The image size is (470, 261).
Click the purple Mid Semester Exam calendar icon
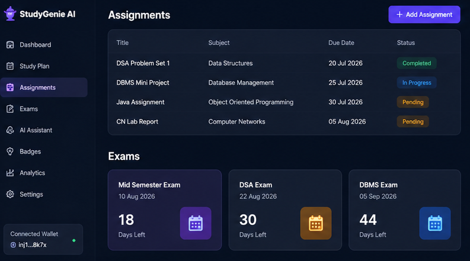point(196,223)
